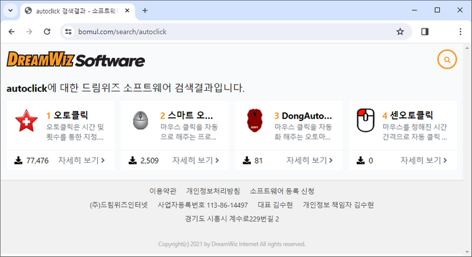472x257 pixels.
Task: Click the gray mouse 스마트 오토클릭 icon
Action: click(140, 120)
